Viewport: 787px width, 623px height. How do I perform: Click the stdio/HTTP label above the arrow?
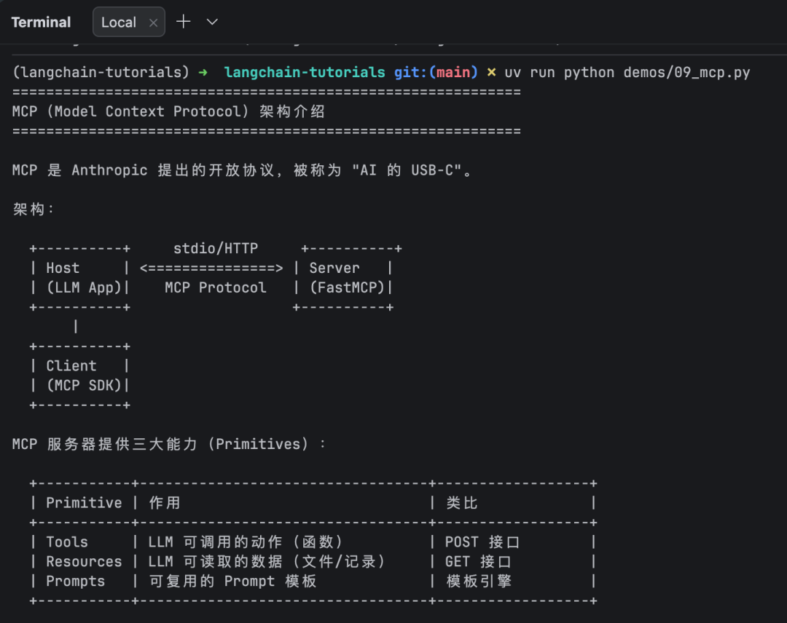pyautogui.click(x=216, y=248)
